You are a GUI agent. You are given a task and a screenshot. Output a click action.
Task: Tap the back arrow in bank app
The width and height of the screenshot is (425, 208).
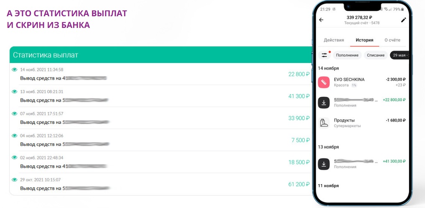[x=321, y=20]
